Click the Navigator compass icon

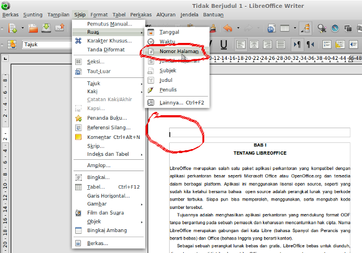coord(335,28)
